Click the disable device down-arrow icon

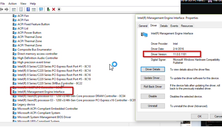coord(59,9)
